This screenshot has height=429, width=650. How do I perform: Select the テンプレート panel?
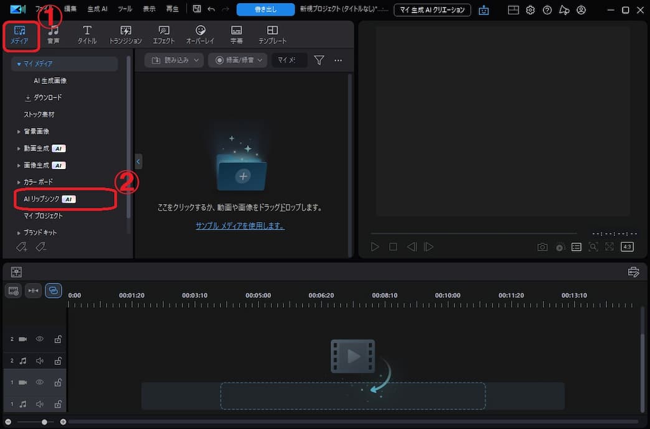271,34
